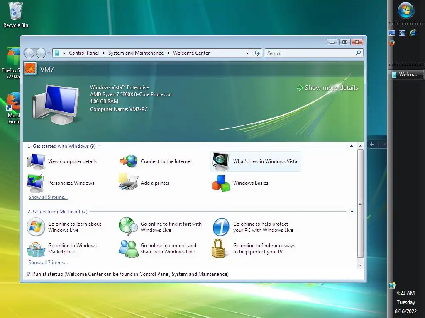425x318 pixels.
Task: Click the Forward navigation button
Action: pyautogui.click(x=41, y=53)
